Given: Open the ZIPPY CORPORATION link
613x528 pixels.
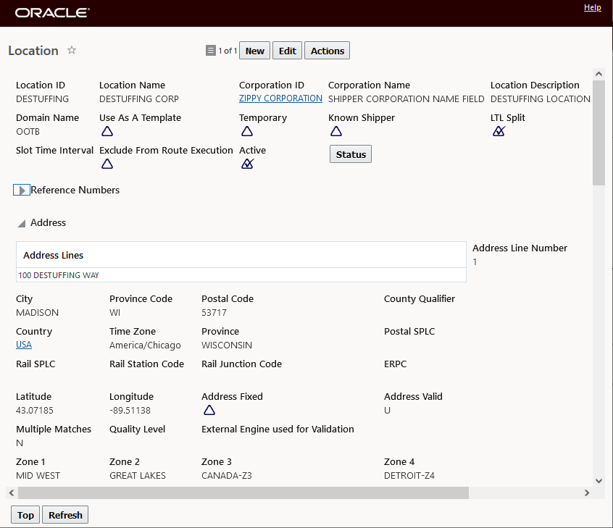Looking at the screenshot, I should click(280, 99).
